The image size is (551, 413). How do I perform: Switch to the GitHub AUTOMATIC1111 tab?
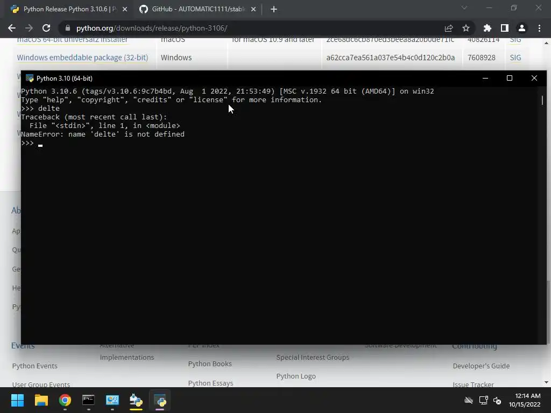click(197, 9)
